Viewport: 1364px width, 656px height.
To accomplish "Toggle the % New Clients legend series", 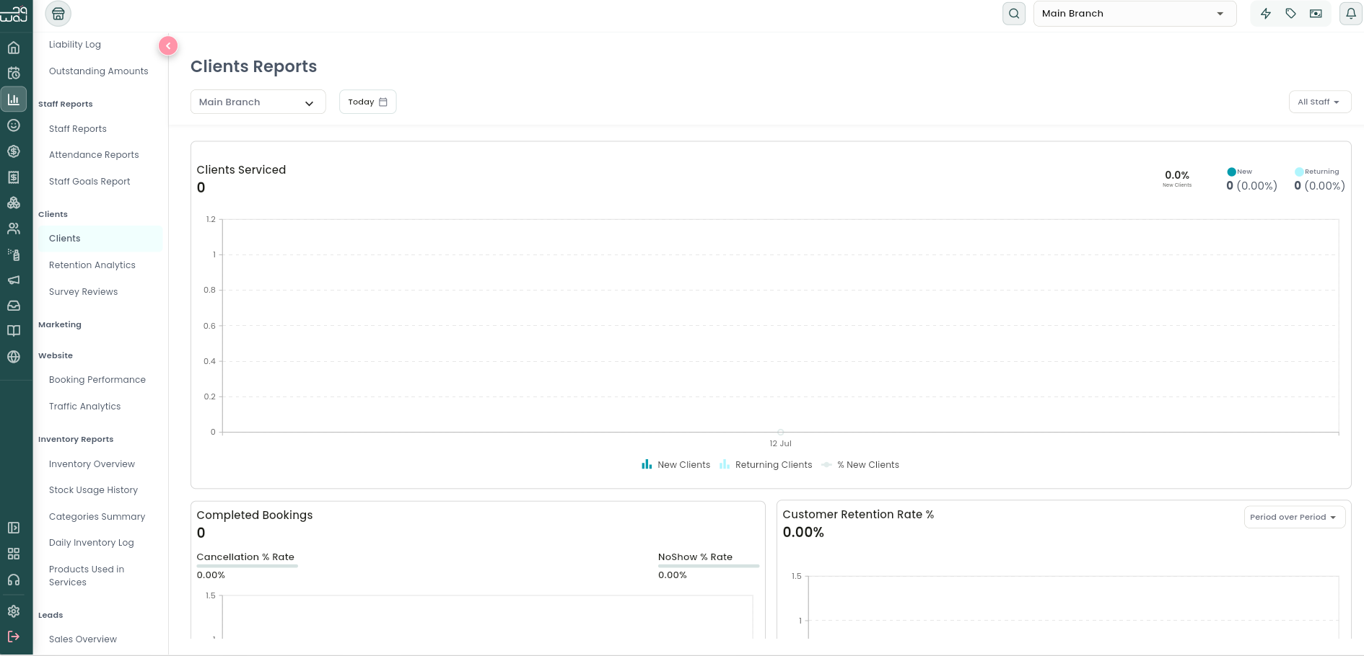I will [x=860, y=465].
